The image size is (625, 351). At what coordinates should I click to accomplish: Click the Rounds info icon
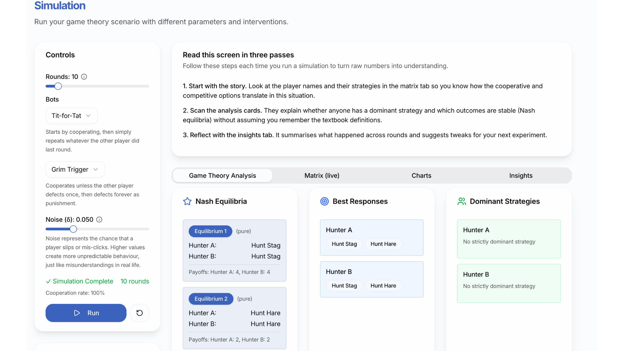click(x=84, y=77)
